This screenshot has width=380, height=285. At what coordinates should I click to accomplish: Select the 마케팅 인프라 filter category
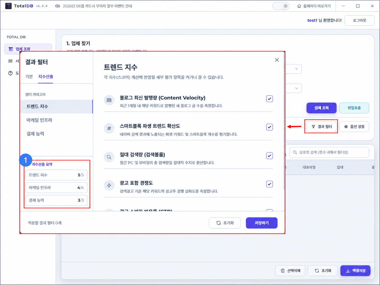click(x=56, y=120)
